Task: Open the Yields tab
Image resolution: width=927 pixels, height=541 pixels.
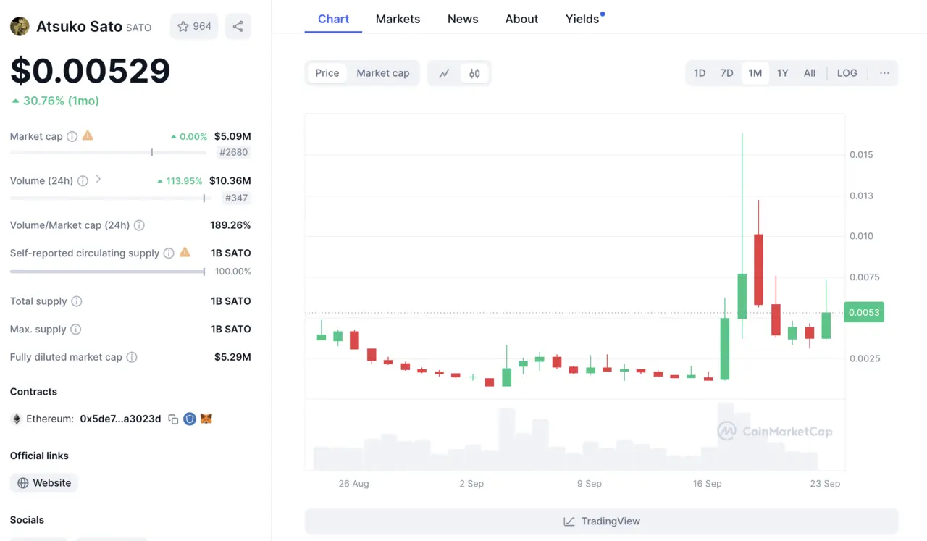Action: [584, 19]
